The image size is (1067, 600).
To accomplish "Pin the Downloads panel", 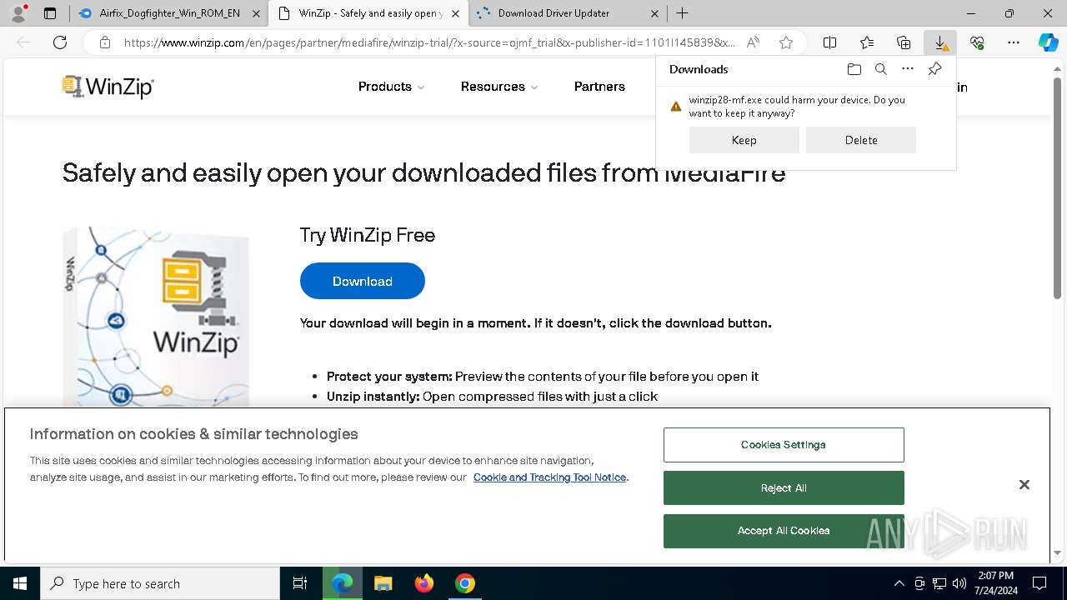I will coord(934,69).
